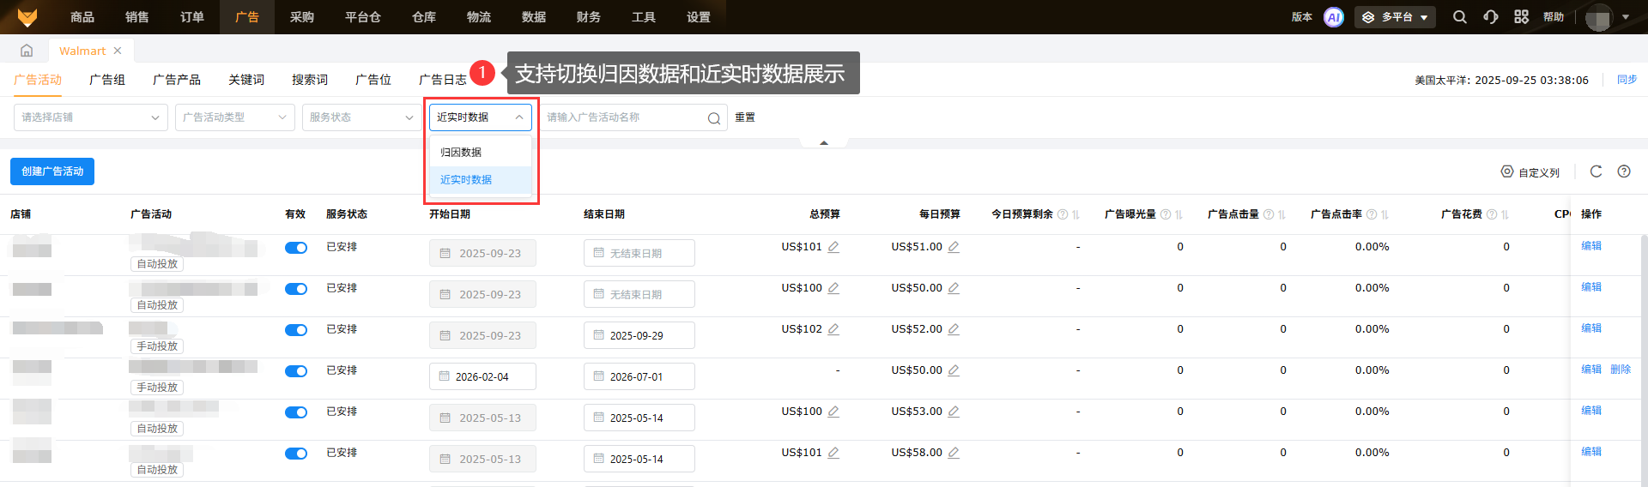Click 版本 in top bar
This screenshot has height=487, width=1648.
tap(1302, 17)
